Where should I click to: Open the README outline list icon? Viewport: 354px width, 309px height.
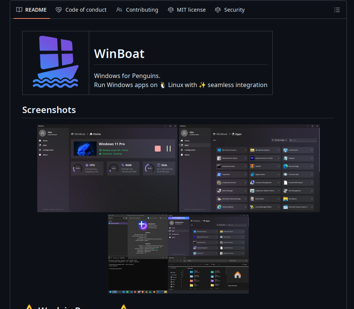coord(337,10)
